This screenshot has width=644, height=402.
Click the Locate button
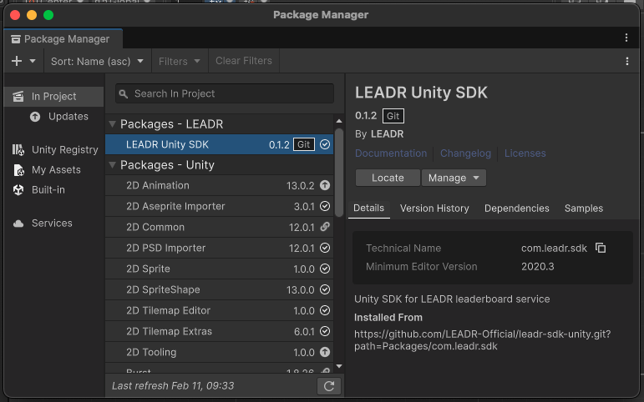click(388, 178)
